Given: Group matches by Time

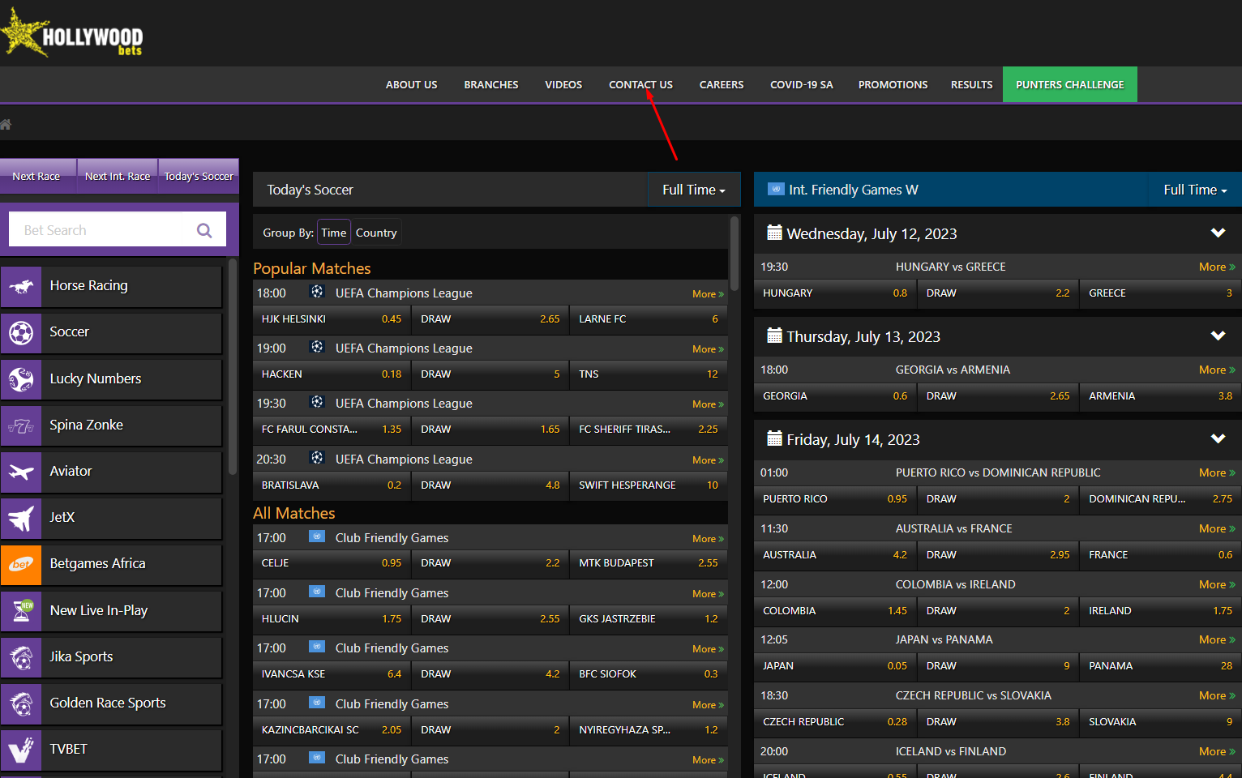Looking at the screenshot, I should tap(333, 233).
